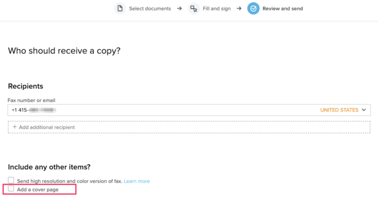The width and height of the screenshot is (378, 199).
Task: Click the Fax number or email label
Action: [x=31, y=100]
